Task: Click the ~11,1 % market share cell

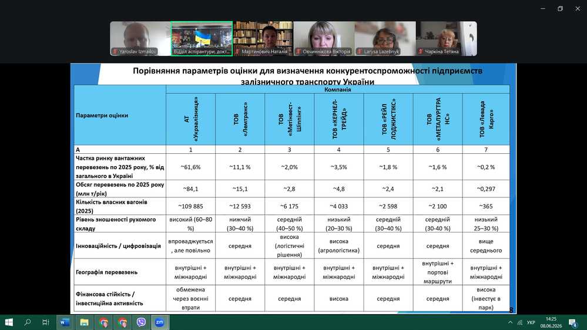Action: click(x=240, y=167)
